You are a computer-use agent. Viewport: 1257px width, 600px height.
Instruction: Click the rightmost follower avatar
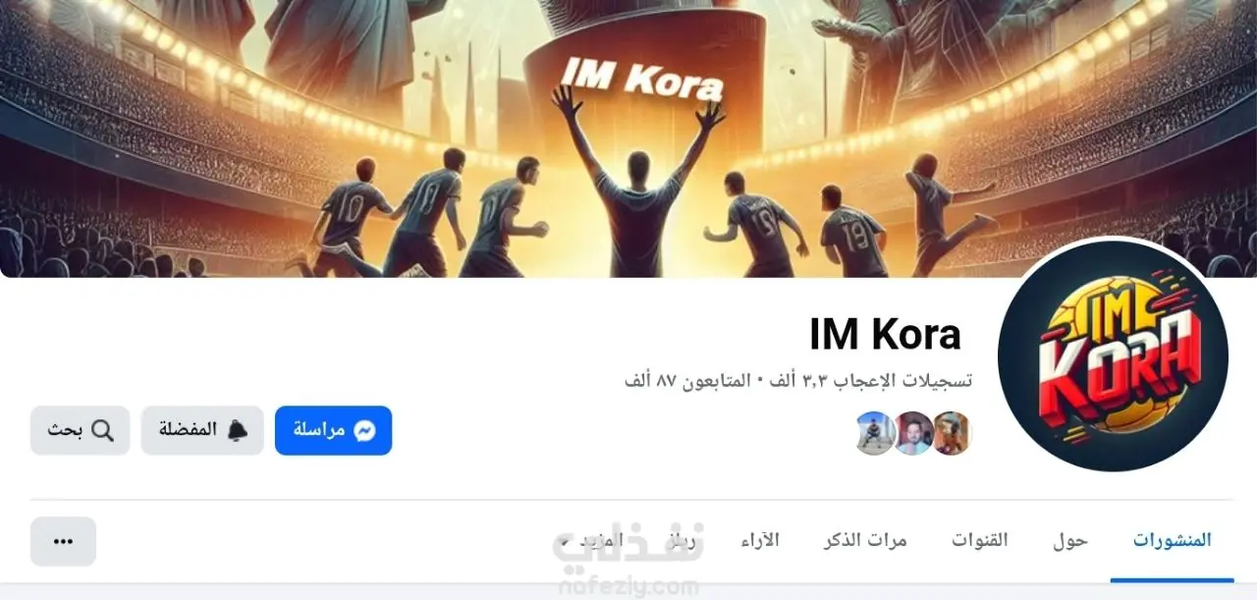point(951,433)
